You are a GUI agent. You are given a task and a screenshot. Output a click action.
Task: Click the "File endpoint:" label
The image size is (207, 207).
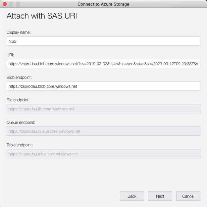19,100
